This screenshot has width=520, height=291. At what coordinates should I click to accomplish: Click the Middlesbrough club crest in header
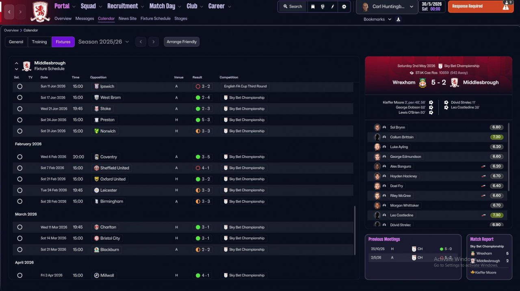(40, 11)
